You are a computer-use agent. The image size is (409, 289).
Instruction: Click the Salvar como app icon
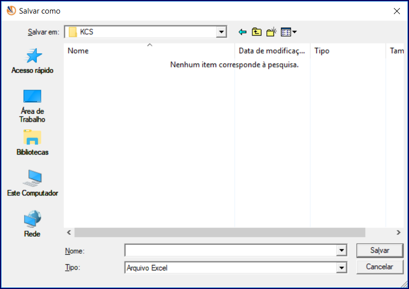coord(11,11)
